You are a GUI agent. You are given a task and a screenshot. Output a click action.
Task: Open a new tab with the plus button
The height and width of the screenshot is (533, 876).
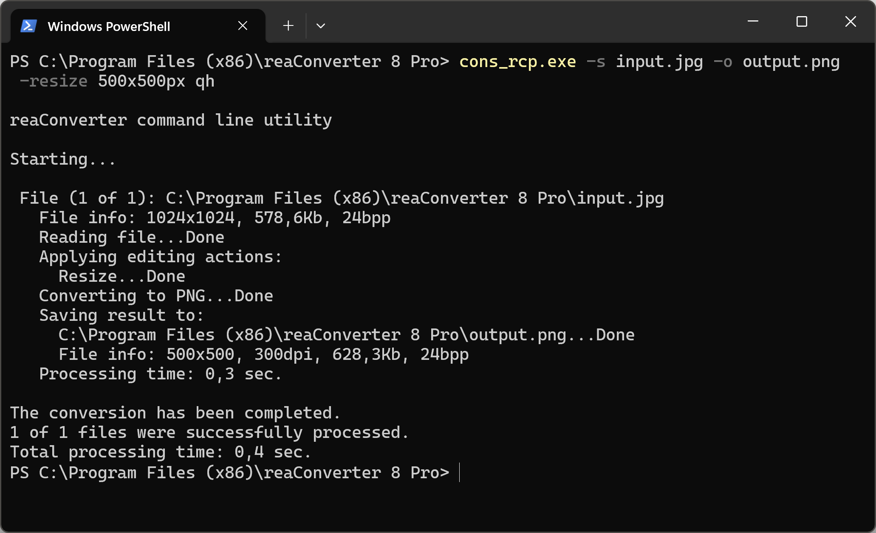click(288, 26)
